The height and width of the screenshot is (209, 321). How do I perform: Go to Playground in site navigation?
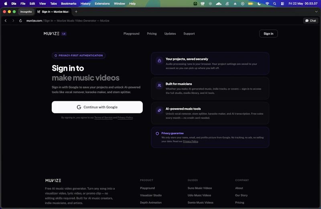click(x=131, y=33)
